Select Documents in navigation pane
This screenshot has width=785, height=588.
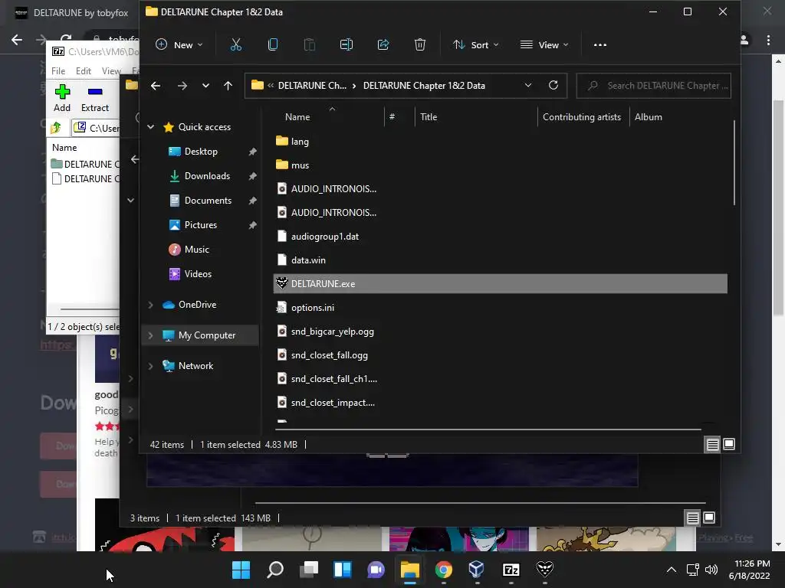(209, 201)
